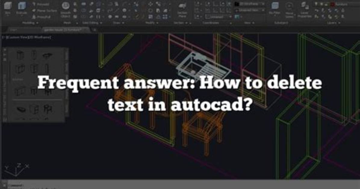Click the Planar Surface tool
The height and width of the screenshot is (189, 360).
(45, 11)
